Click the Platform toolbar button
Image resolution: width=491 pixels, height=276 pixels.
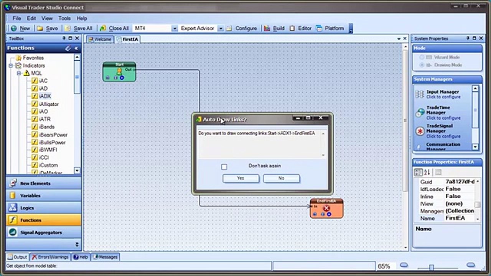pos(330,28)
